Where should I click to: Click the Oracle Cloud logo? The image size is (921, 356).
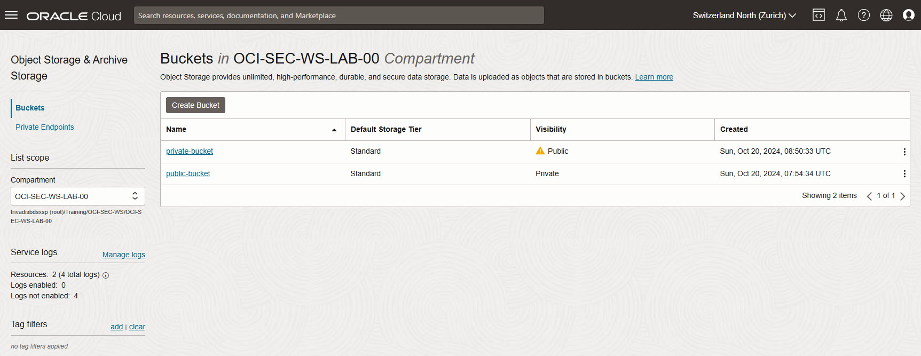[74, 16]
